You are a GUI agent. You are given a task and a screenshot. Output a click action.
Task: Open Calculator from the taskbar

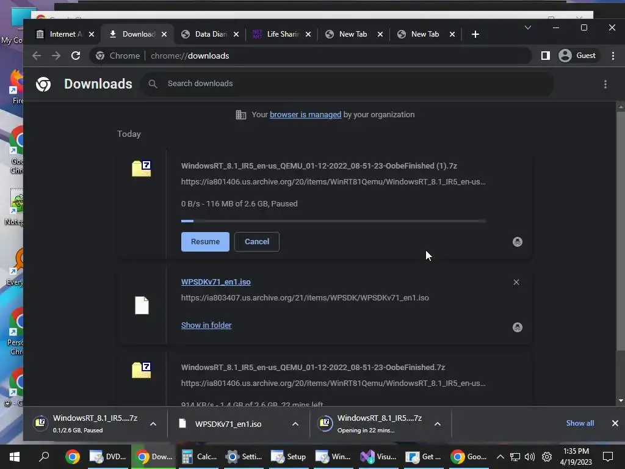point(200,457)
